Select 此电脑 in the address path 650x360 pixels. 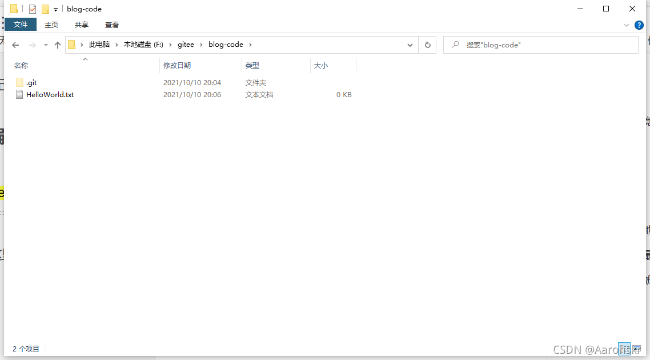99,45
